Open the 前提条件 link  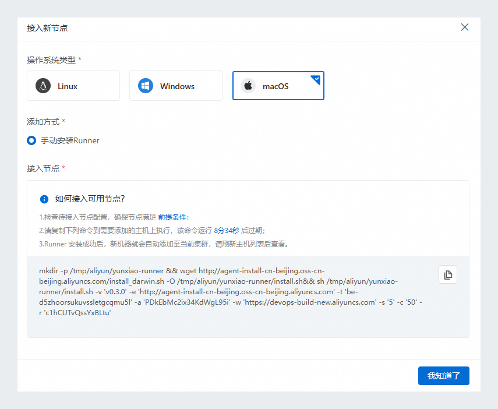(172, 217)
